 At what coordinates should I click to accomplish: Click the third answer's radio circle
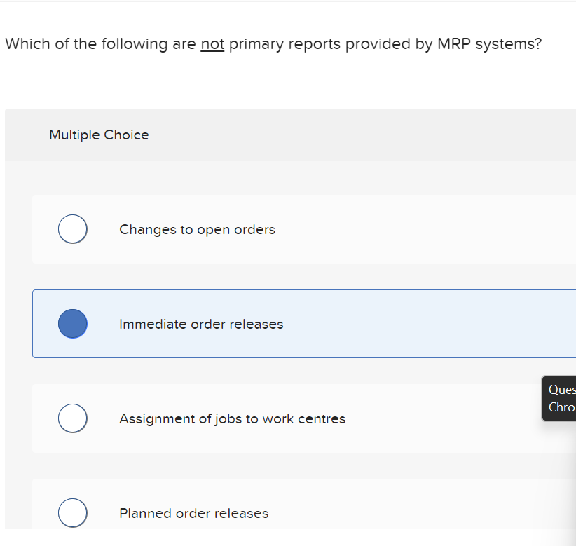point(72,418)
